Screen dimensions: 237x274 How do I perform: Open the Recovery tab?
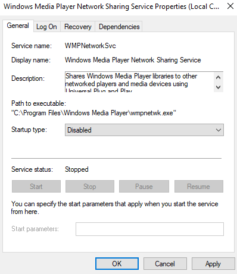tap(78, 27)
